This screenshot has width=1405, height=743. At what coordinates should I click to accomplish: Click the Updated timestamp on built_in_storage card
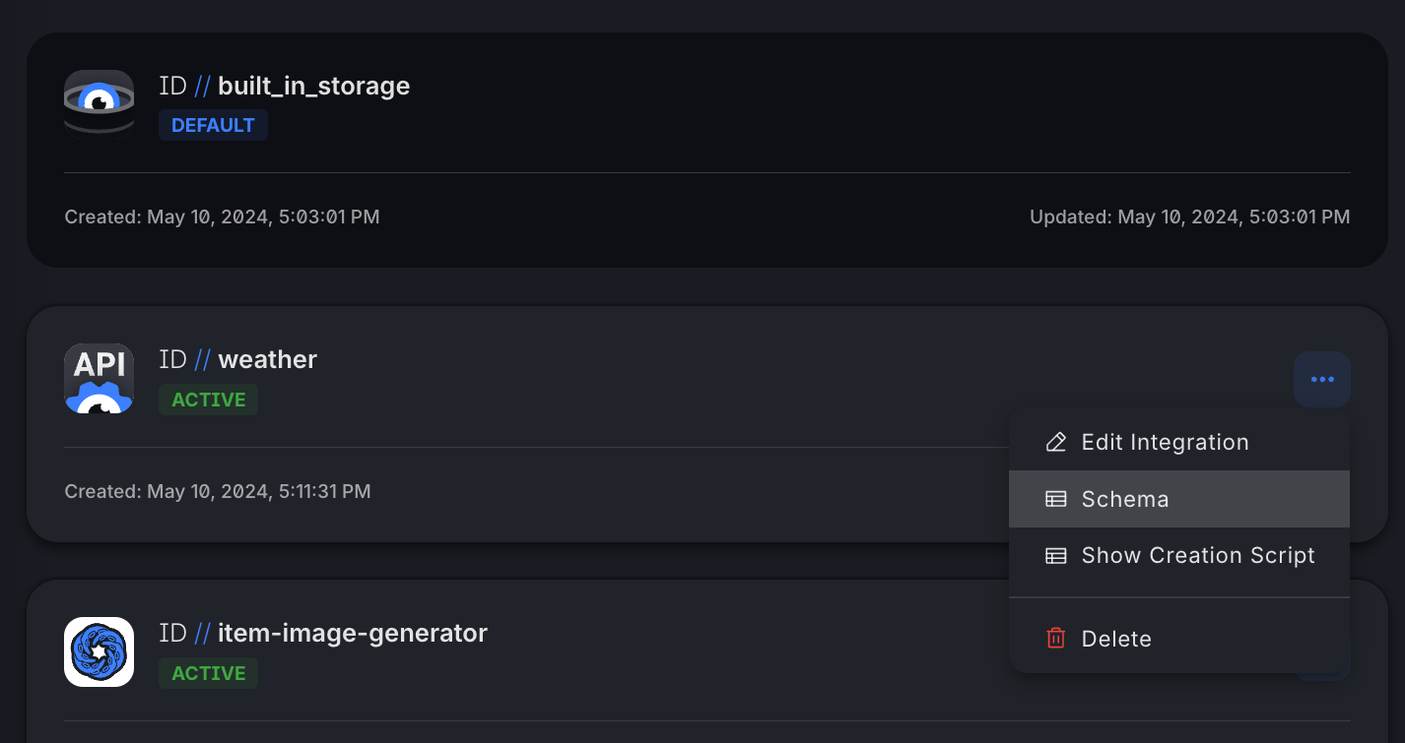pyautogui.click(x=1189, y=217)
